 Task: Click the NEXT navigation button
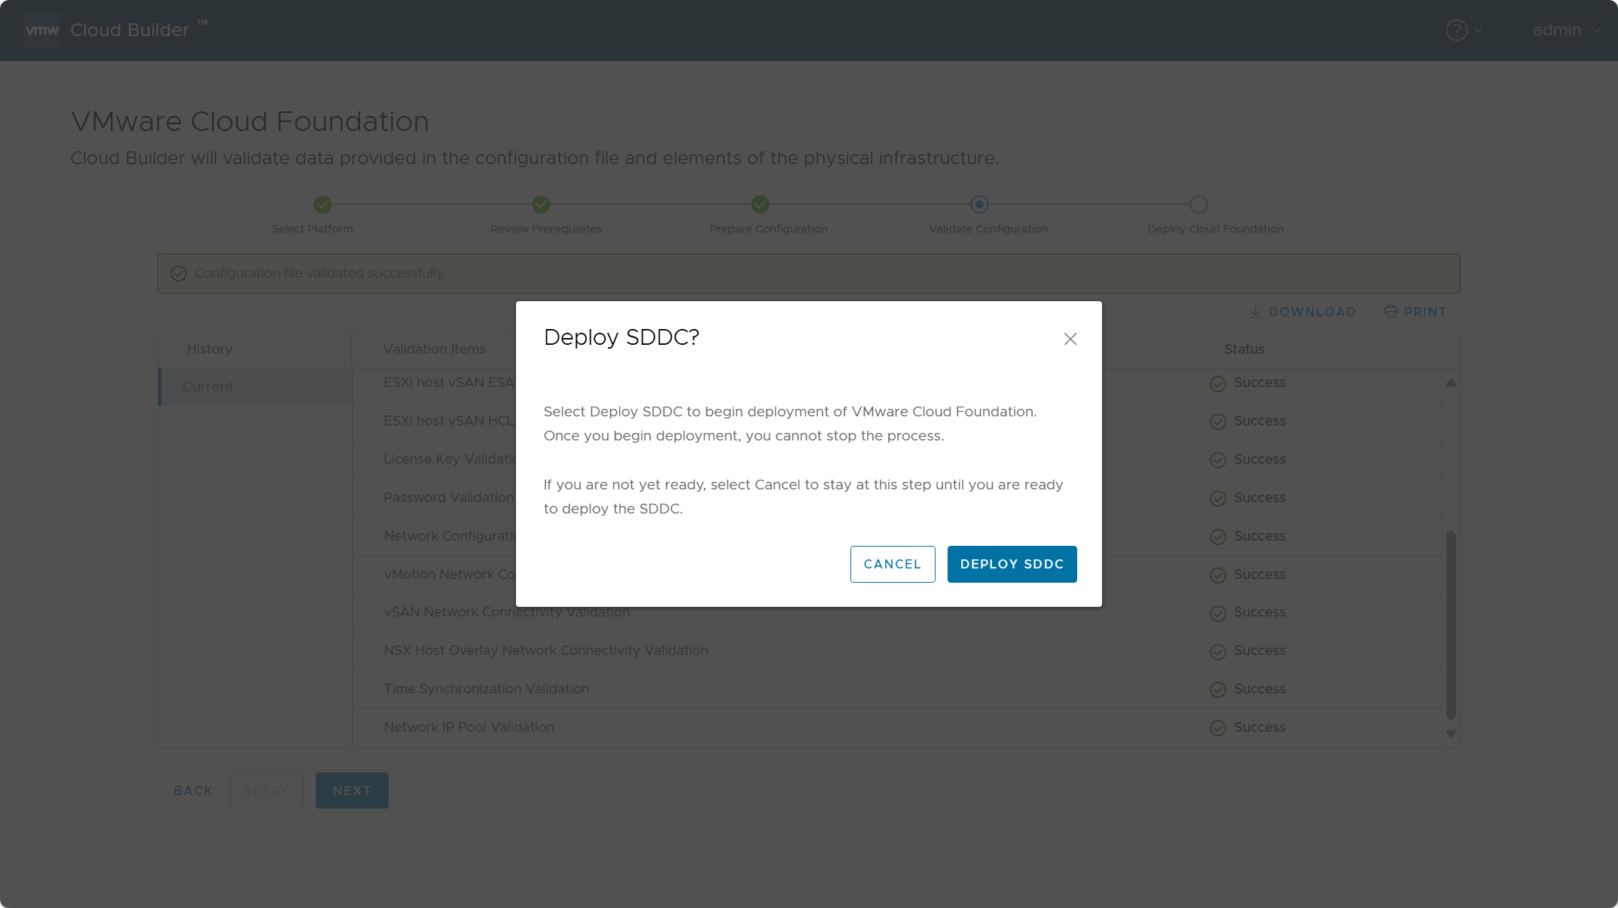(351, 791)
